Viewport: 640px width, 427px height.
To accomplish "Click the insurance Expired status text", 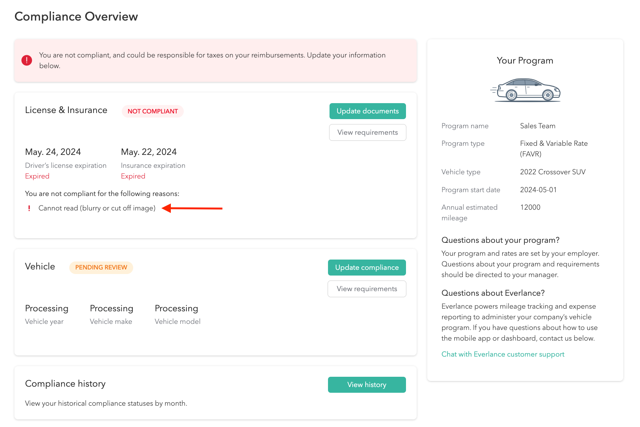I will (x=133, y=176).
